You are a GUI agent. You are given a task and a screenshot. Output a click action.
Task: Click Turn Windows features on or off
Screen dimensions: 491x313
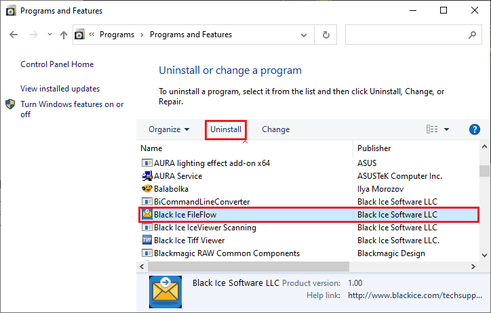pos(72,109)
